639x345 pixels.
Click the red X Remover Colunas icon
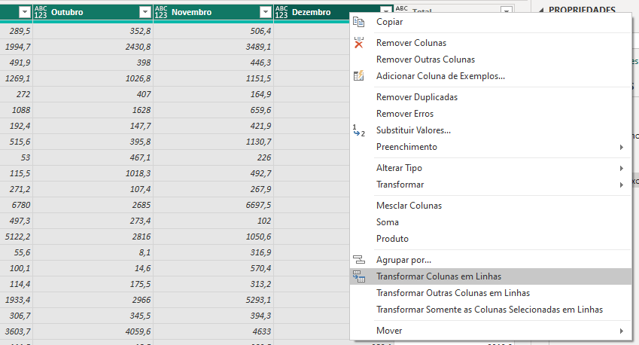[x=358, y=43]
